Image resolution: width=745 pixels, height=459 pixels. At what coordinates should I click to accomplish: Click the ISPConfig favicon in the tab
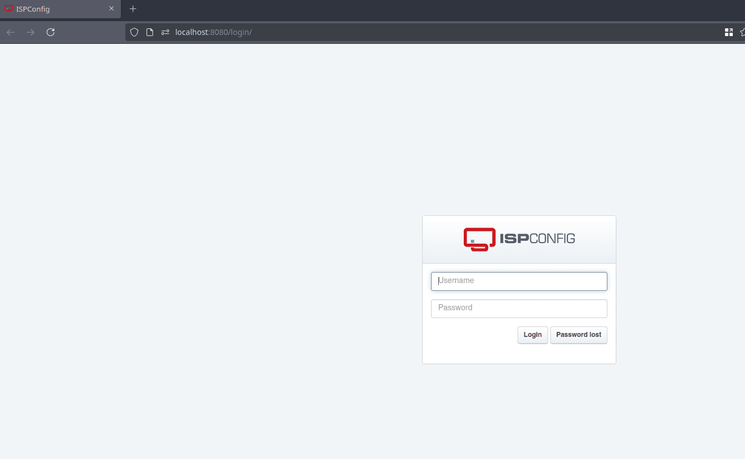(9, 9)
